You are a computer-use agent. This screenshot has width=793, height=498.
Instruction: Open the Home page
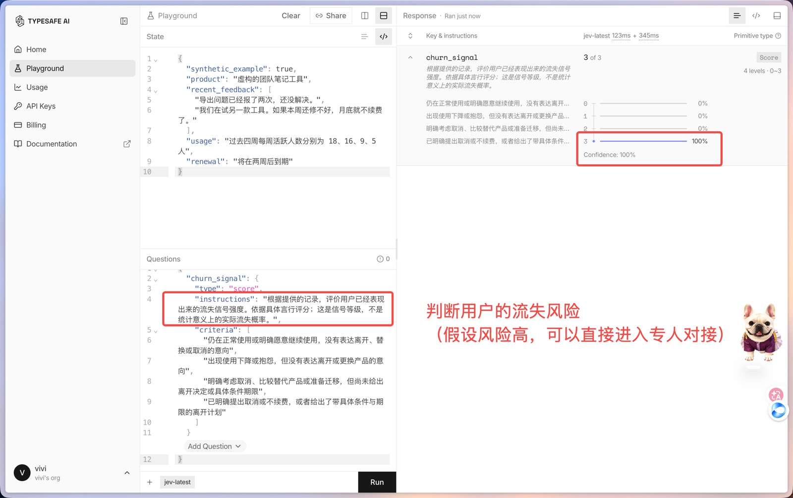[72, 50]
